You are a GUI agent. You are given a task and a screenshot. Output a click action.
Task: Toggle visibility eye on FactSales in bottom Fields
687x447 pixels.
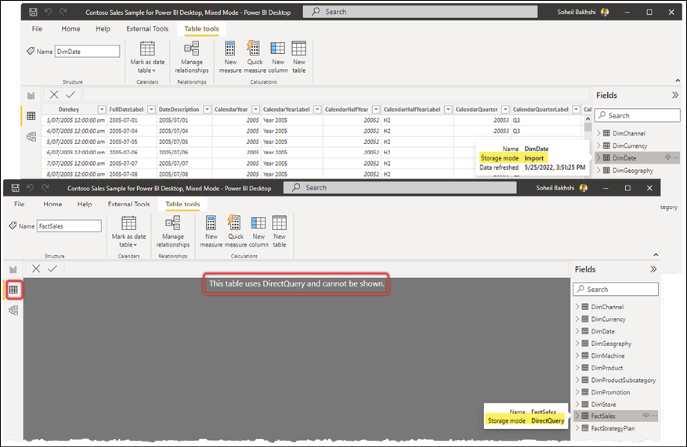[645, 416]
